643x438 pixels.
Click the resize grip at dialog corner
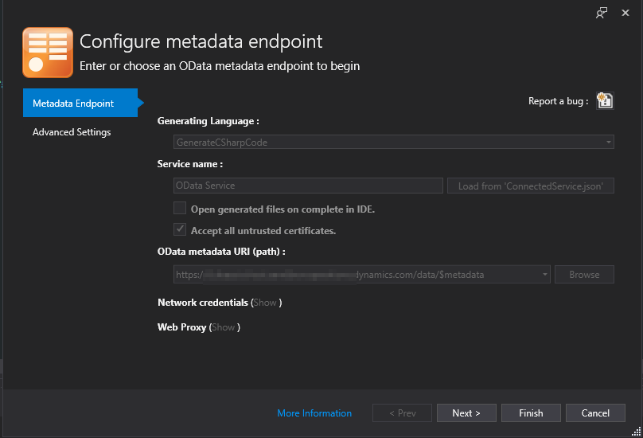(x=637, y=432)
